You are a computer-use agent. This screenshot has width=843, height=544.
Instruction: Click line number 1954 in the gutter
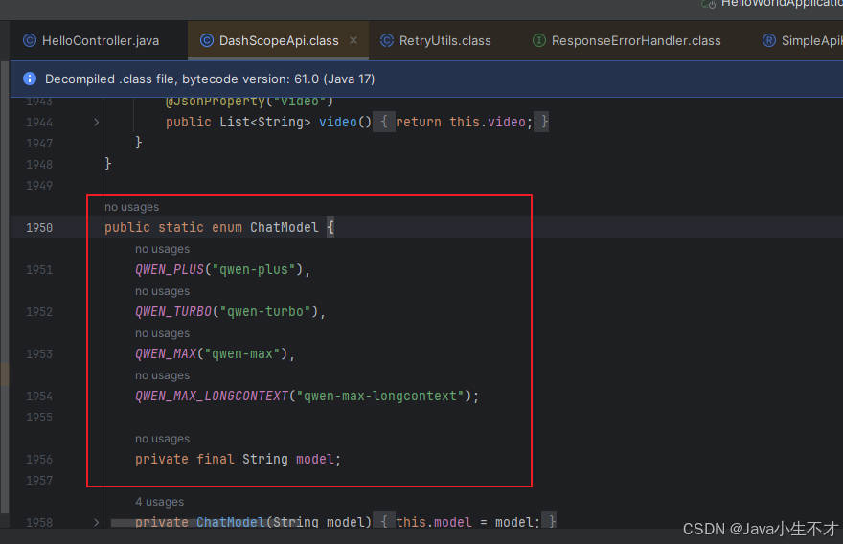pos(39,397)
